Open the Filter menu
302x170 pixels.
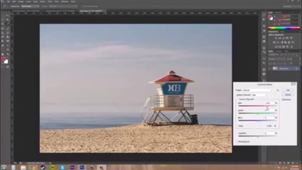pyautogui.click(x=50, y=1)
